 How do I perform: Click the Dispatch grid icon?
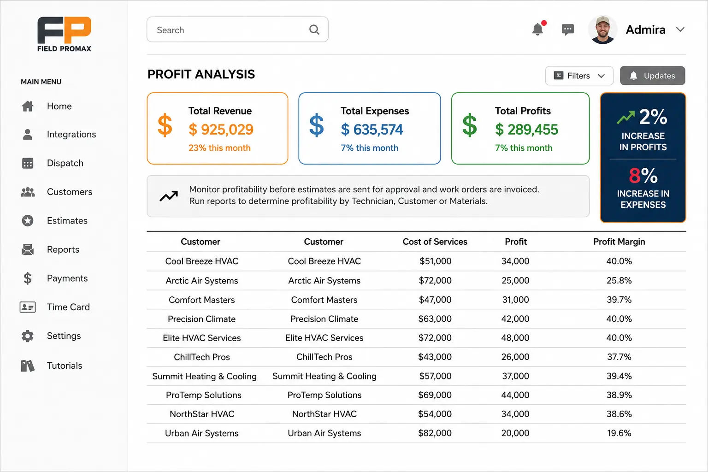click(28, 163)
